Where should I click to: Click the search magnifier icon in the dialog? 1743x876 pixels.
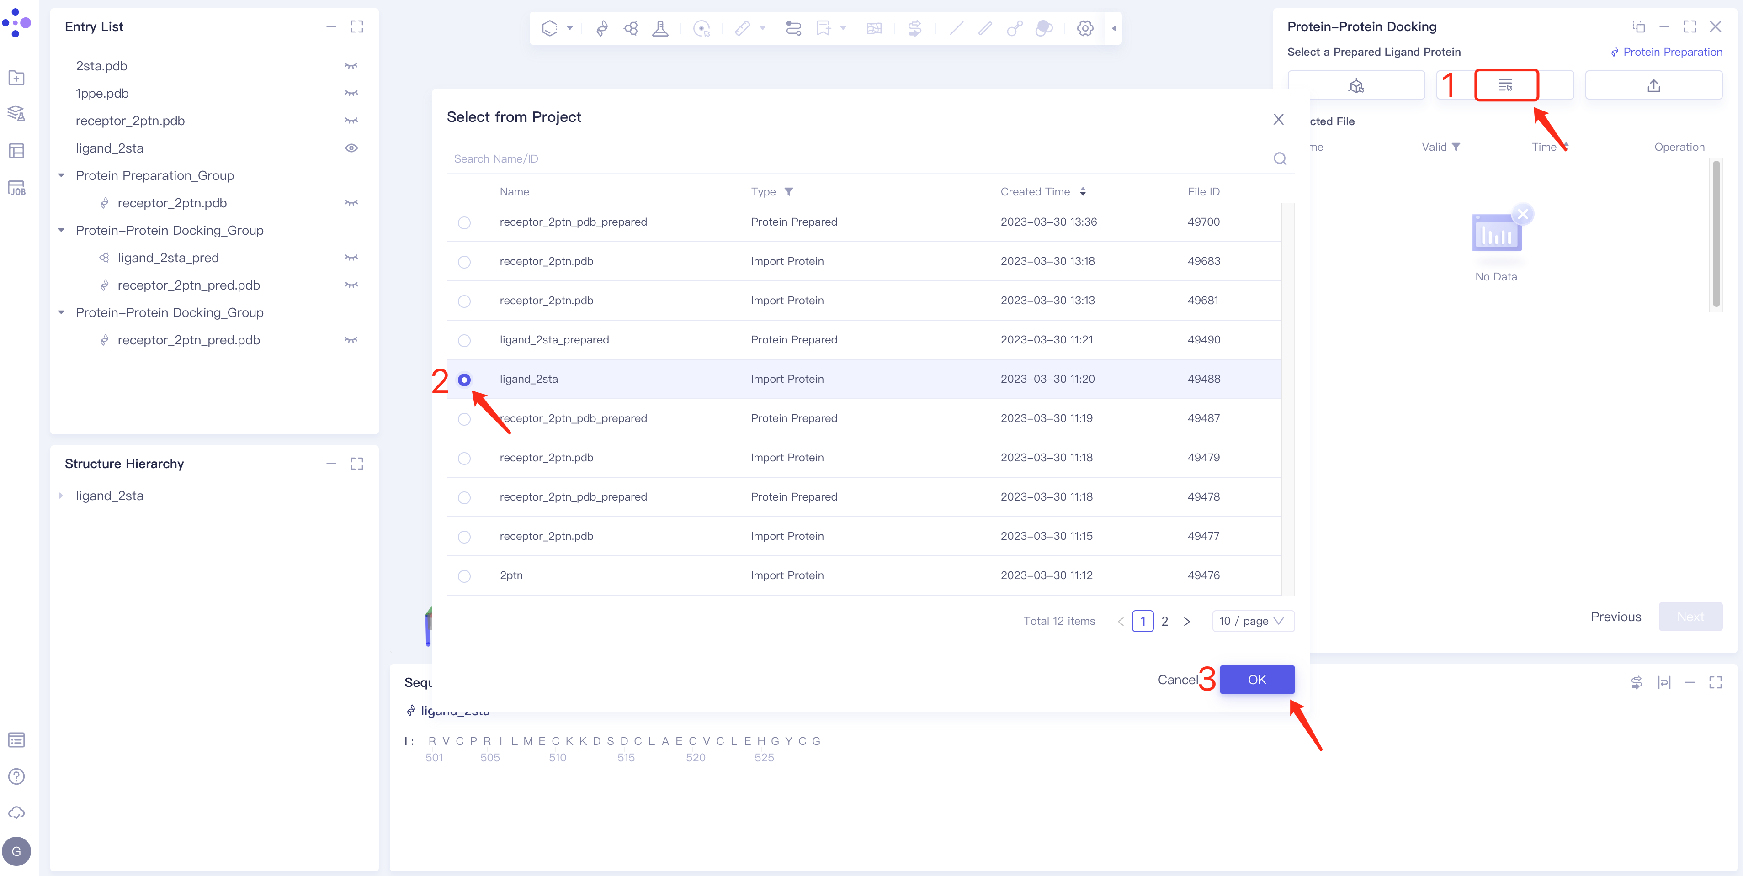[1280, 158]
